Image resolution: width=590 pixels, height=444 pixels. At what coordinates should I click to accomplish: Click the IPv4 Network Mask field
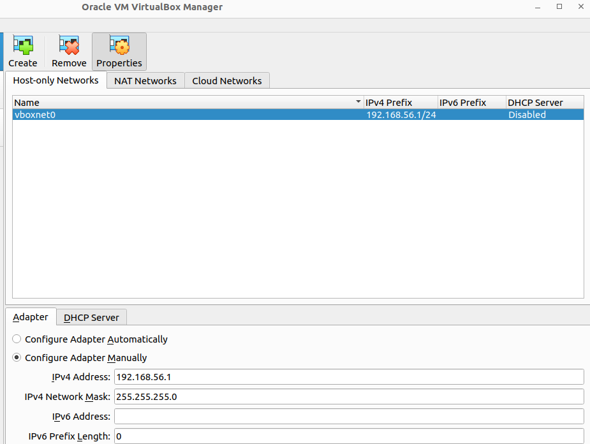click(x=349, y=397)
